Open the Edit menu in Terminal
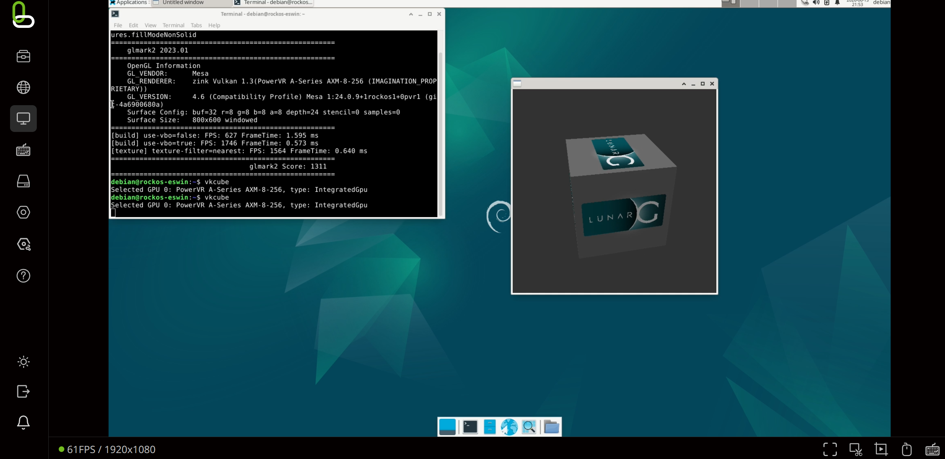 point(133,25)
